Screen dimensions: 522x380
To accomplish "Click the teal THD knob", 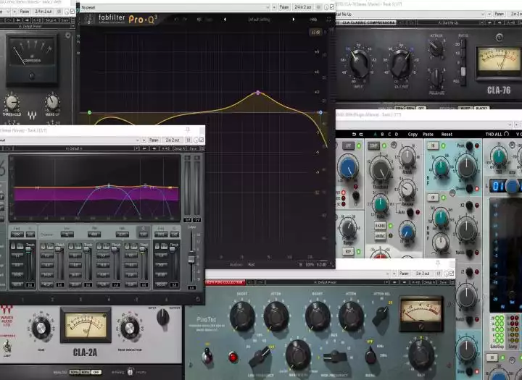I will [x=499, y=157].
